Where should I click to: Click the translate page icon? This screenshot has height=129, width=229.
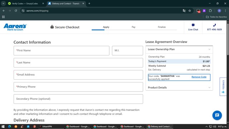click(x=184, y=11)
